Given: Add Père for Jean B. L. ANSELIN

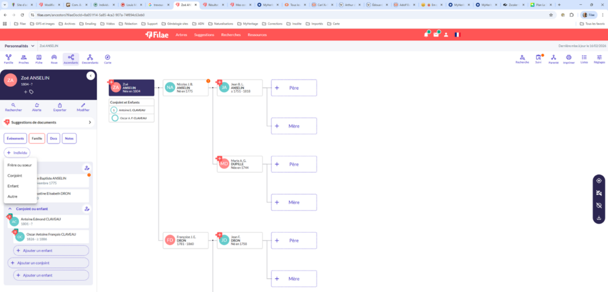Looking at the screenshot, I should point(294,88).
